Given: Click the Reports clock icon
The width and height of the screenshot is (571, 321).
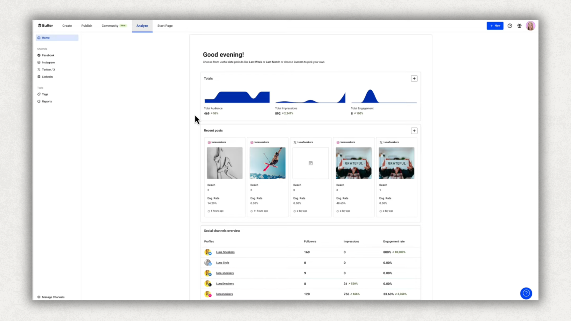Looking at the screenshot, I should coord(39,101).
